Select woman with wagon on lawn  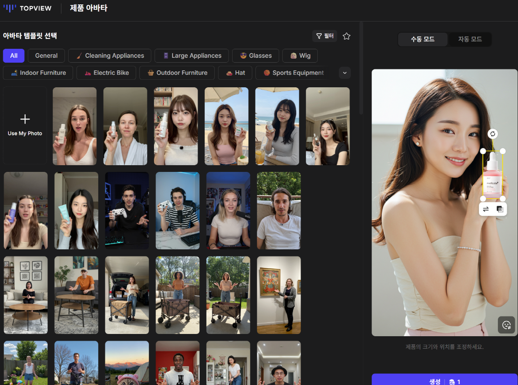click(228, 295)
